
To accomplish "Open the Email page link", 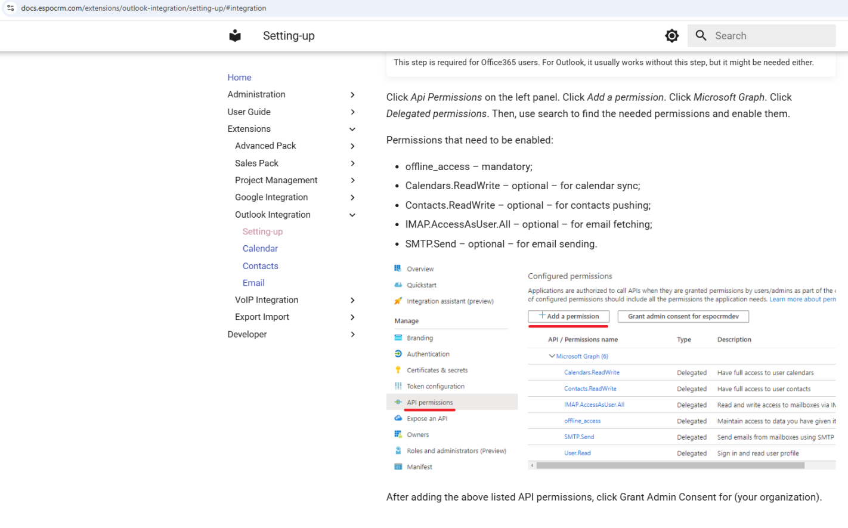I will pyautogui.click(x=253, y=283).
